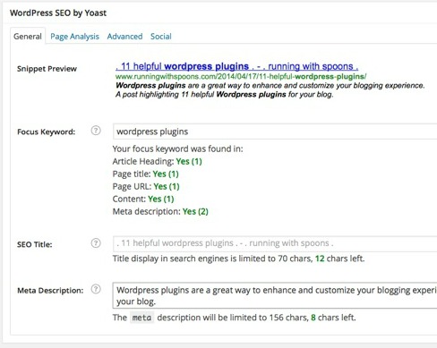Viewport: 437px width, 348px height.
Task: Click the snippet preview green URL
Action: (x=241, y=77)
